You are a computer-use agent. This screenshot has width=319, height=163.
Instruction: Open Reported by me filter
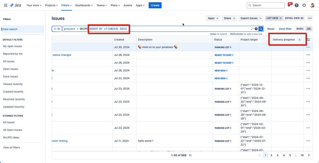tap(13, 54)
